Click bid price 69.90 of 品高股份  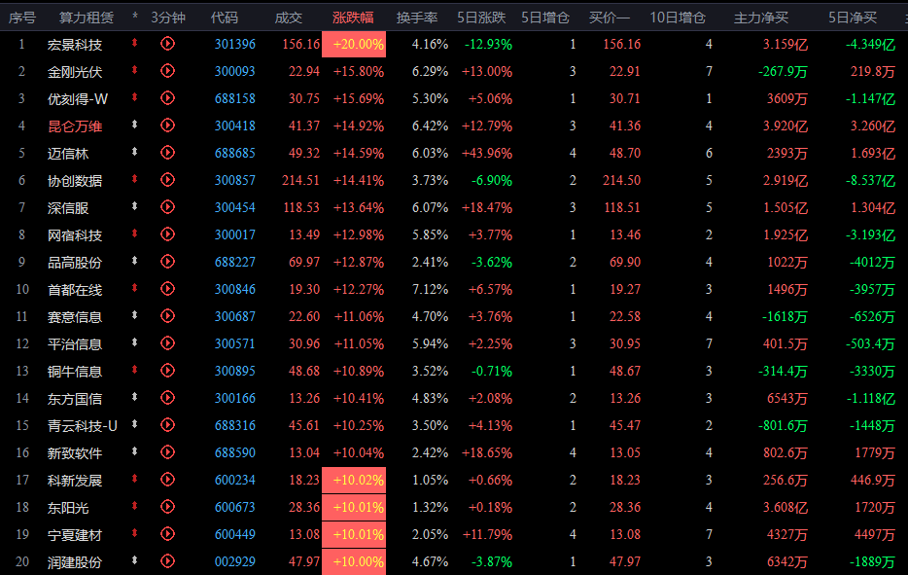point(625,262)
